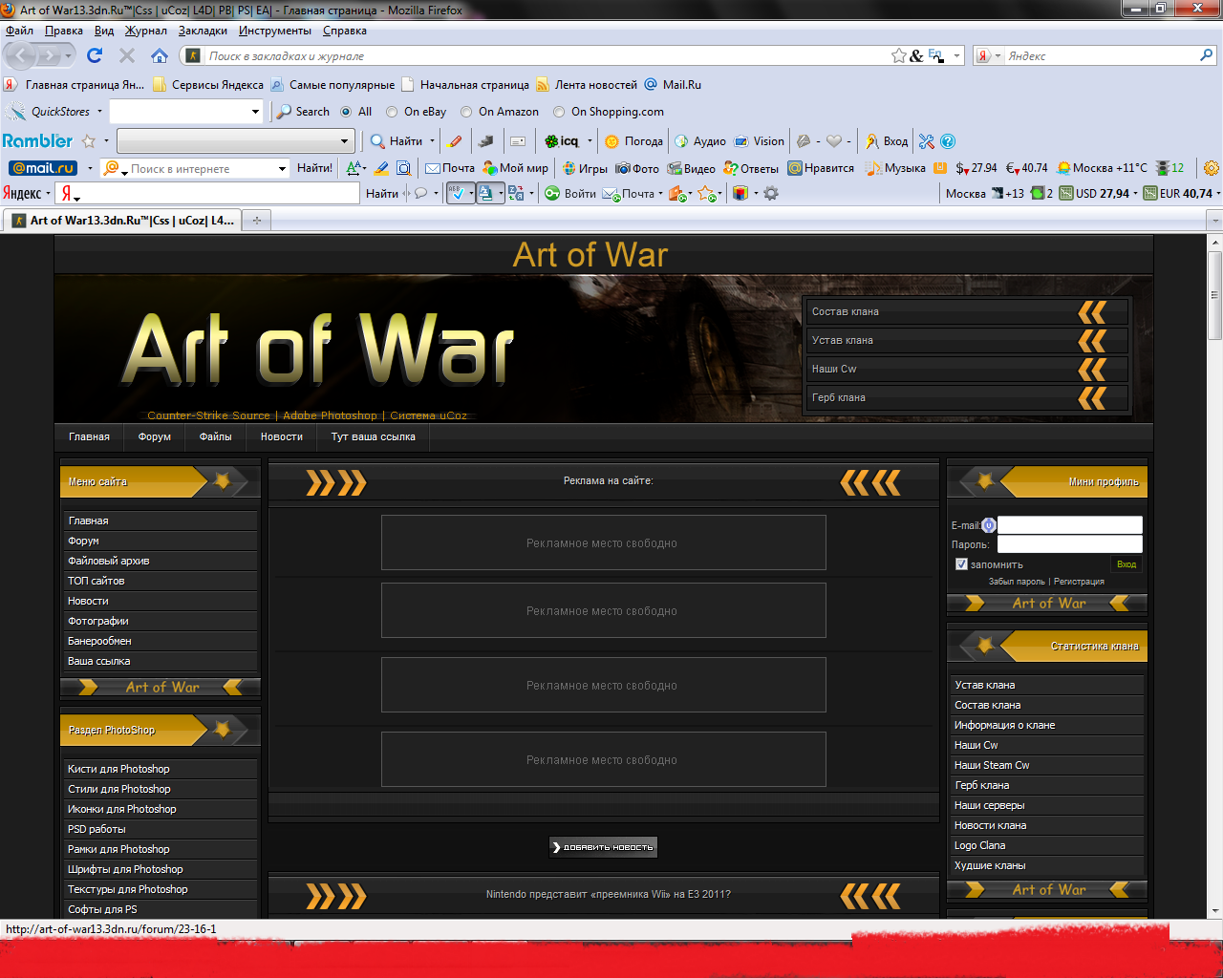Viewport: 1223px width, 978px height.
Task: Stop loading with the X icon
Action: pos(126,55)
